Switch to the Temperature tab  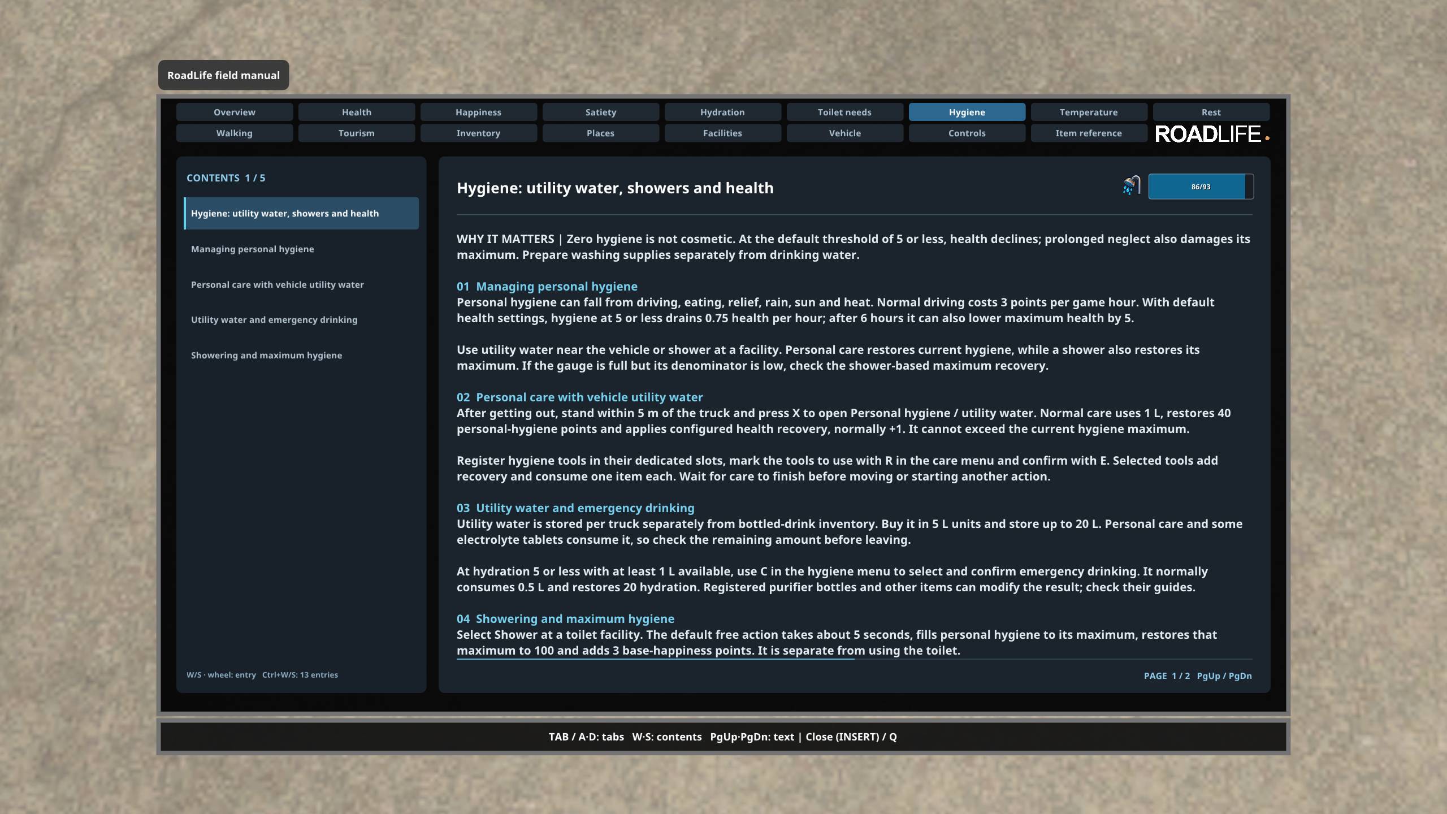[x=1089, y=112]
